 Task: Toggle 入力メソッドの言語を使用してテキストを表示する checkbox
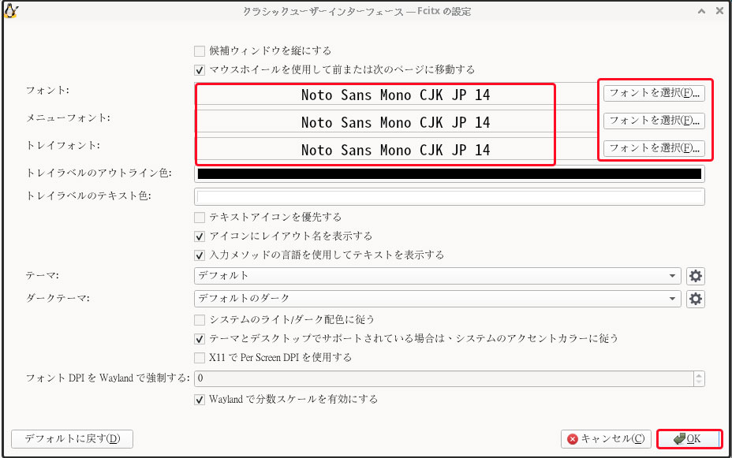point(200,255)
